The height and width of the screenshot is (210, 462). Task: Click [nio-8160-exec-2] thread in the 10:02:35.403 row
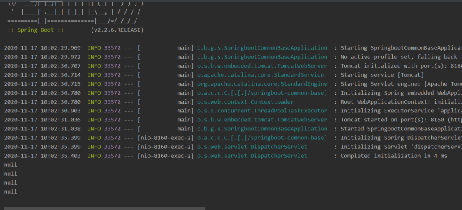point(166,156)
